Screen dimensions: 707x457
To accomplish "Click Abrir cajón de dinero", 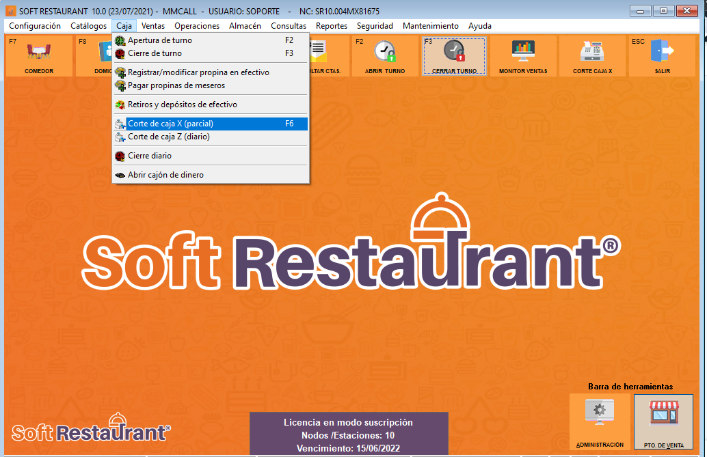I will [165, 175].
